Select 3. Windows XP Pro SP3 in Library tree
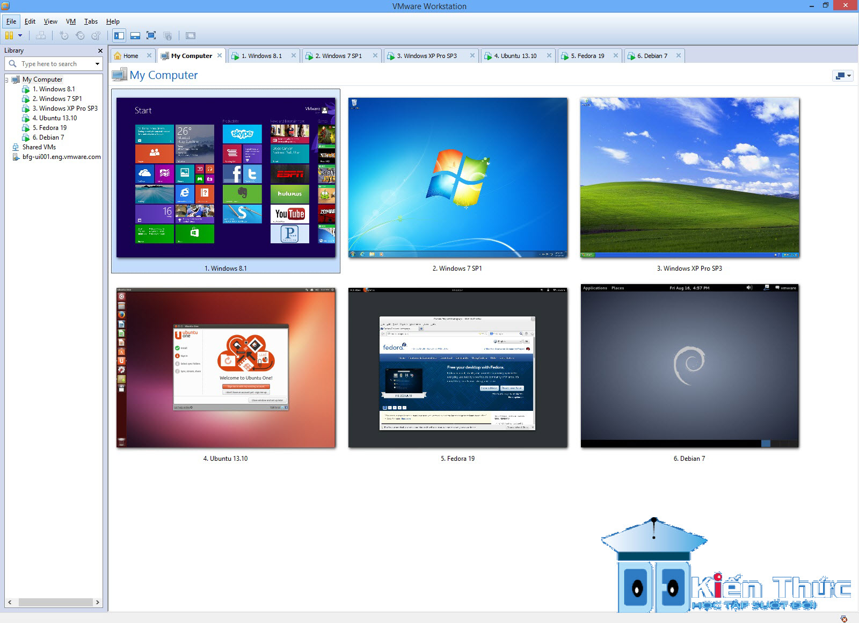This screenshot has height=623, width=859. click(x=65, y=108)
